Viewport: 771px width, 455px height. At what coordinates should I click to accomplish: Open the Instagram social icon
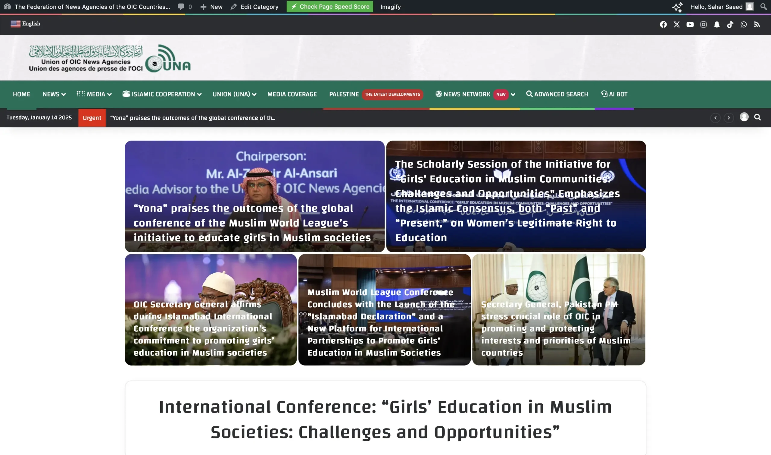(703, 24)
